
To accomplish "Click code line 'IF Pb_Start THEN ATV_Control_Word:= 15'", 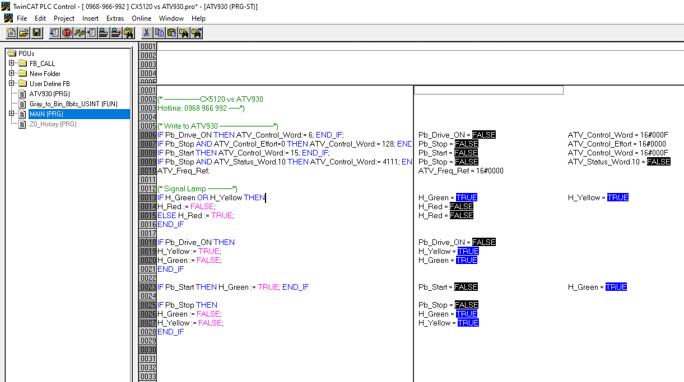I will pyautogui.click(x=243, y=153).
